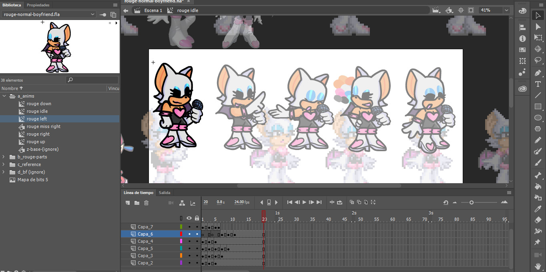
Task: Lock the Capa_2 layer
Action: pos(197,263)
